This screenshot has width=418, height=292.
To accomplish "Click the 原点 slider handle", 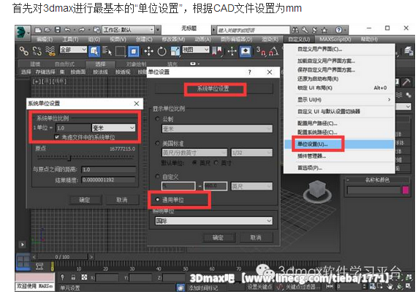I will (69, 158).
